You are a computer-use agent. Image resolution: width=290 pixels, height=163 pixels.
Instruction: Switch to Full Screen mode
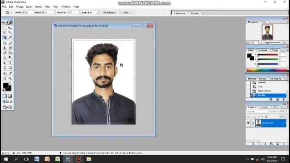pyautogui.click(x=11, y=101)
